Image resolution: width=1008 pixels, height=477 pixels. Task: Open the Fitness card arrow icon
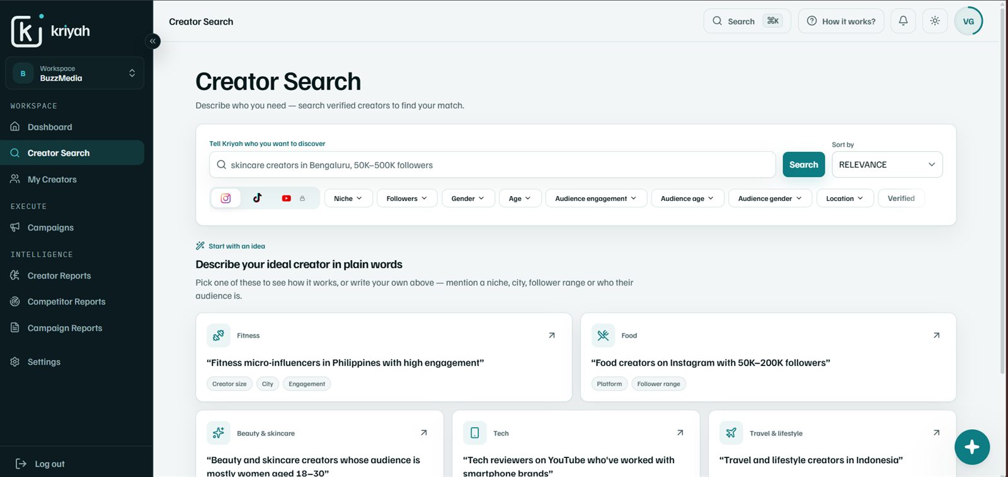pos(551,335)
